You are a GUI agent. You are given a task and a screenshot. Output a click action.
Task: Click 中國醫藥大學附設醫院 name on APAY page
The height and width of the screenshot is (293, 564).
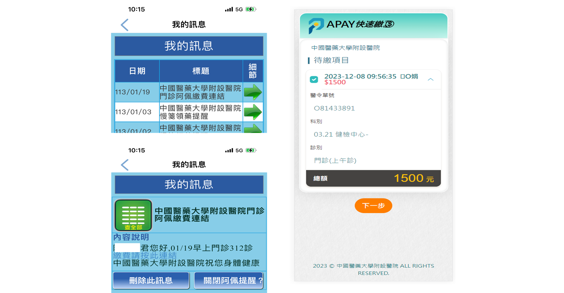pos(345,48)
